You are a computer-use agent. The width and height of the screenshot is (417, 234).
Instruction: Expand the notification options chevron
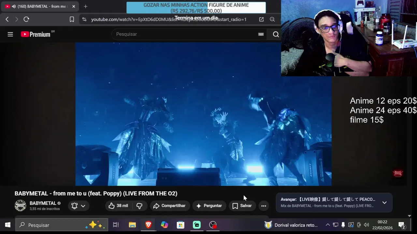click(x=83, y=206)
